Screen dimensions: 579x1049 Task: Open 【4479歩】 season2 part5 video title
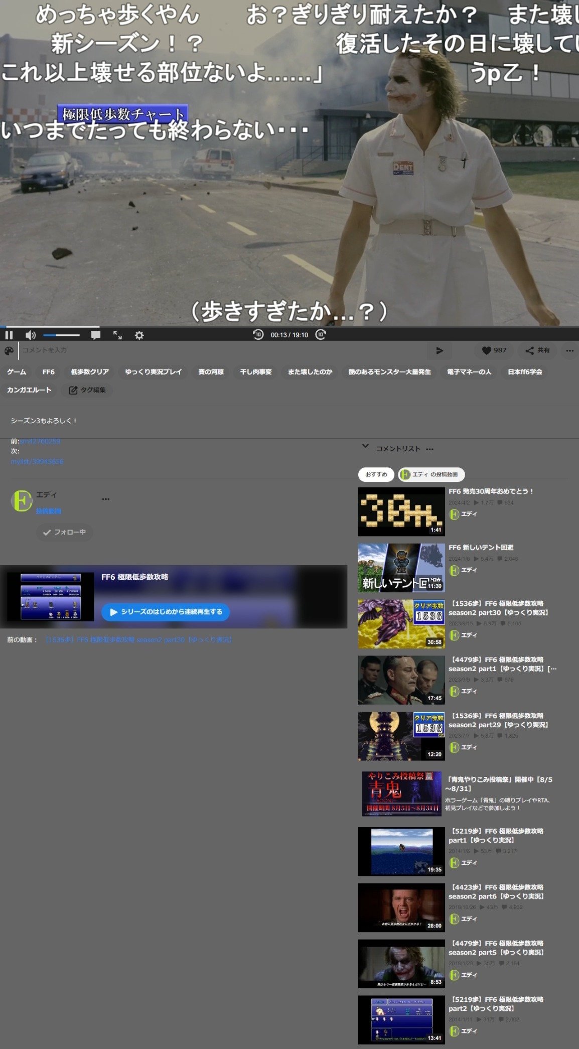[x=497, y=948]
